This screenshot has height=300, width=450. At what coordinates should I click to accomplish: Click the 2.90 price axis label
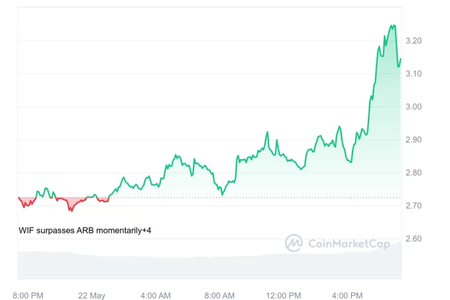click(412, 140)
